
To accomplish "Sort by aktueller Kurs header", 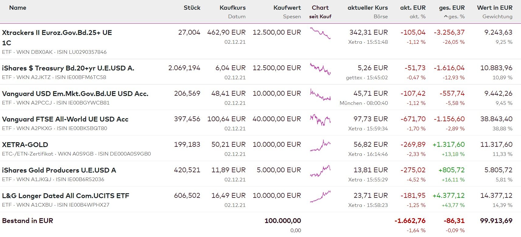I will [368, 8].
